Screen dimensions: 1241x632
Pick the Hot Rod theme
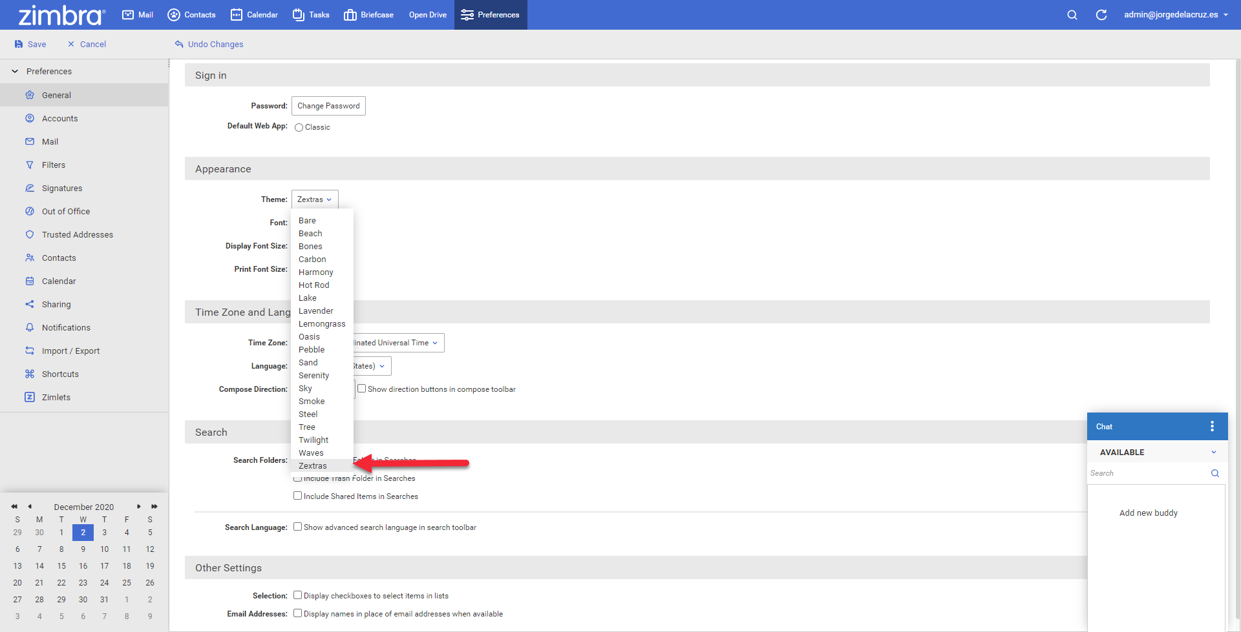pos(314,285)
